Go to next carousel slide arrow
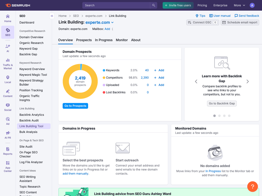 point(248,81)
